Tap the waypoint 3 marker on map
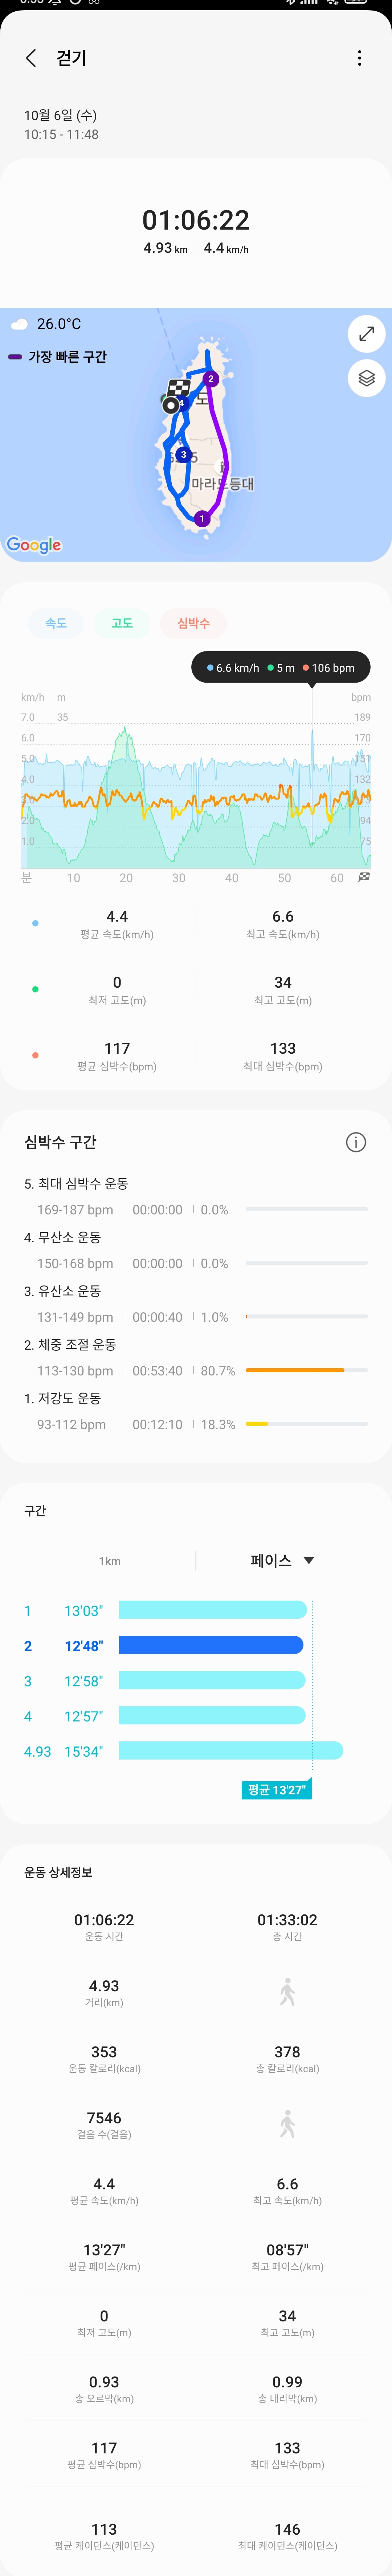This screenshot has width=392, height=2576. point(183,454)
